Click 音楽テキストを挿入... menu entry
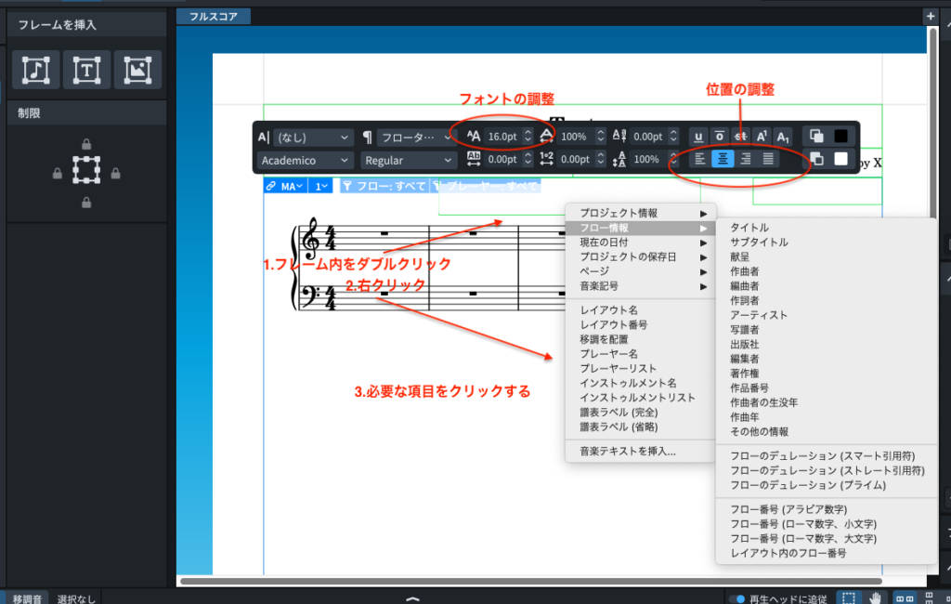 coord(628,452)
